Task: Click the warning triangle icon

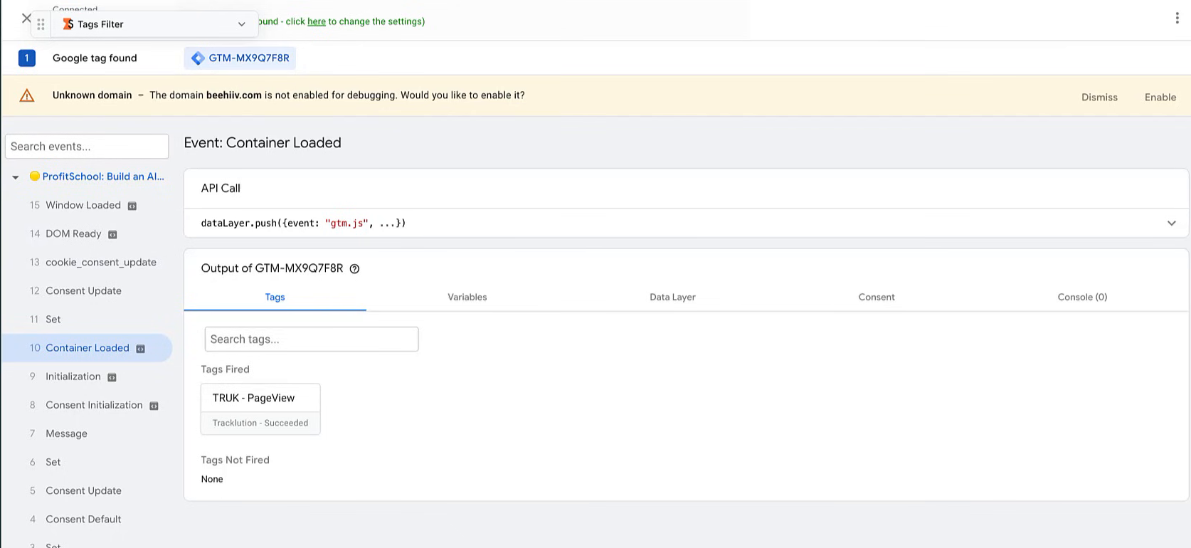Action: click(x=27, y=95)
